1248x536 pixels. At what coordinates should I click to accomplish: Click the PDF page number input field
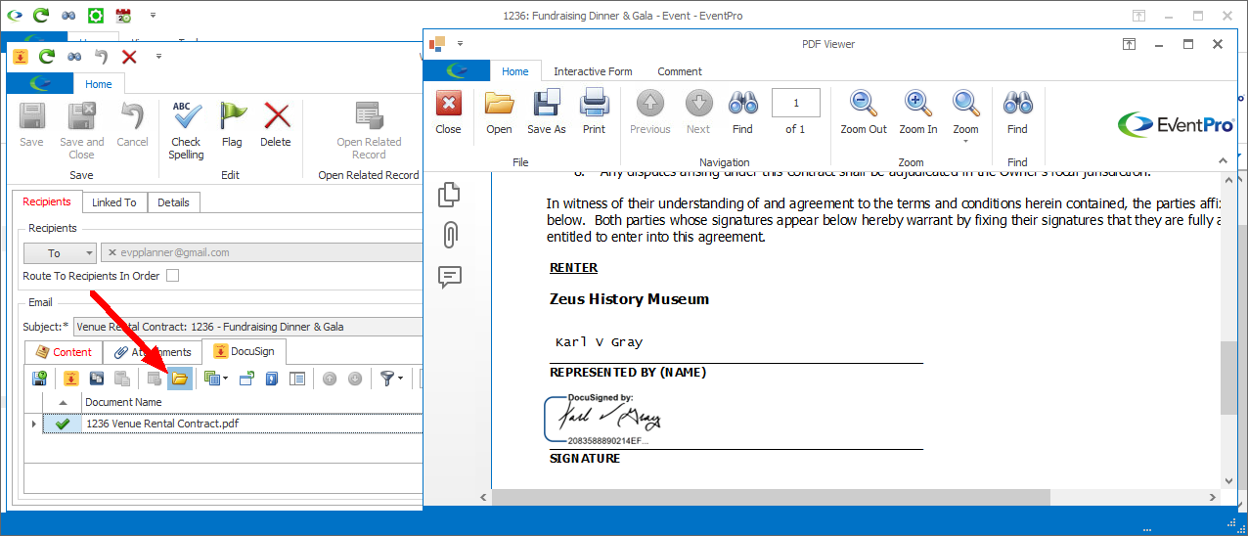(795, 103)
